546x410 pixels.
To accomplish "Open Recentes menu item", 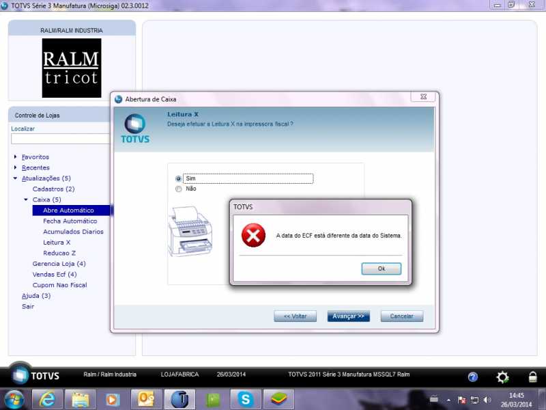I will [35, 167].
